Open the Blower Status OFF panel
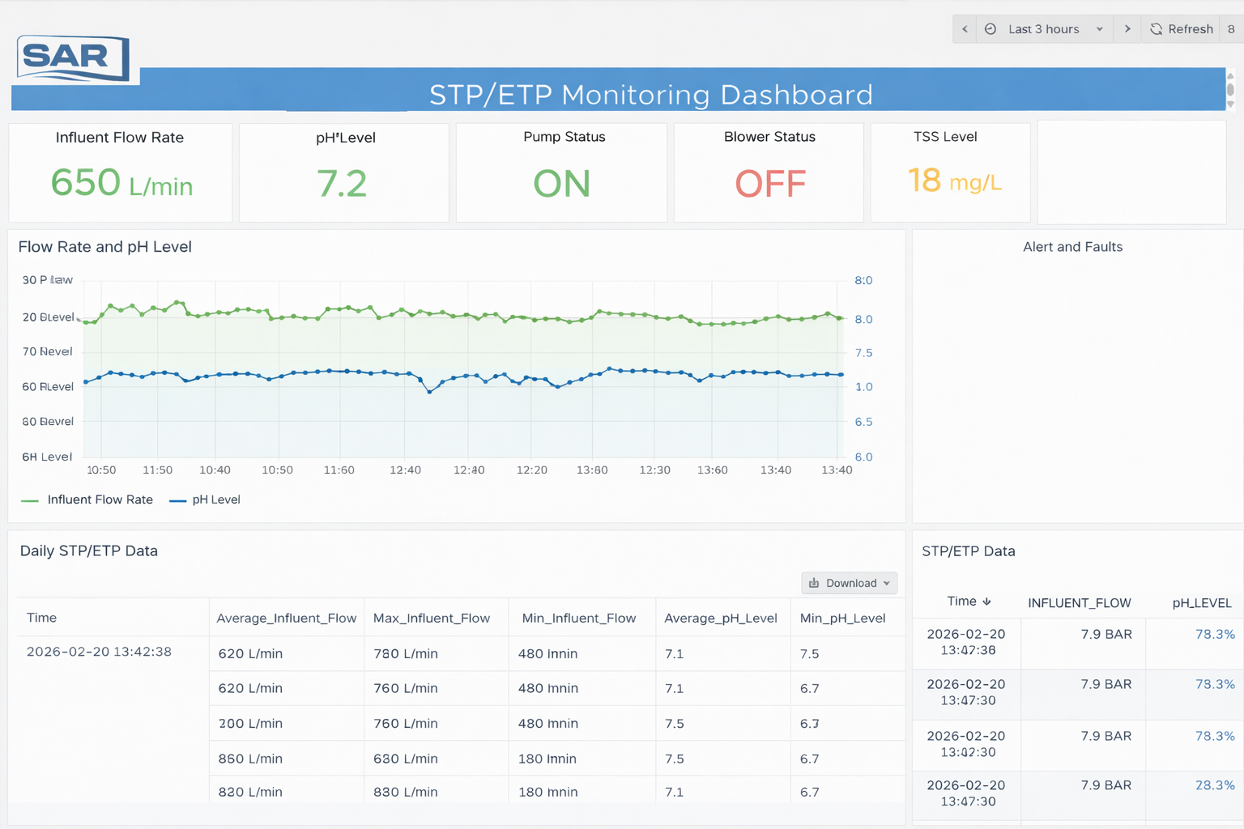 (769, 172)
